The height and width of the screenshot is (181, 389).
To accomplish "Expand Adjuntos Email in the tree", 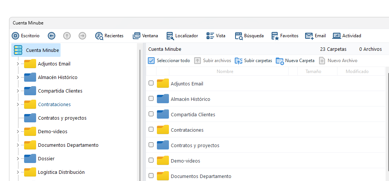I will 18,64.
